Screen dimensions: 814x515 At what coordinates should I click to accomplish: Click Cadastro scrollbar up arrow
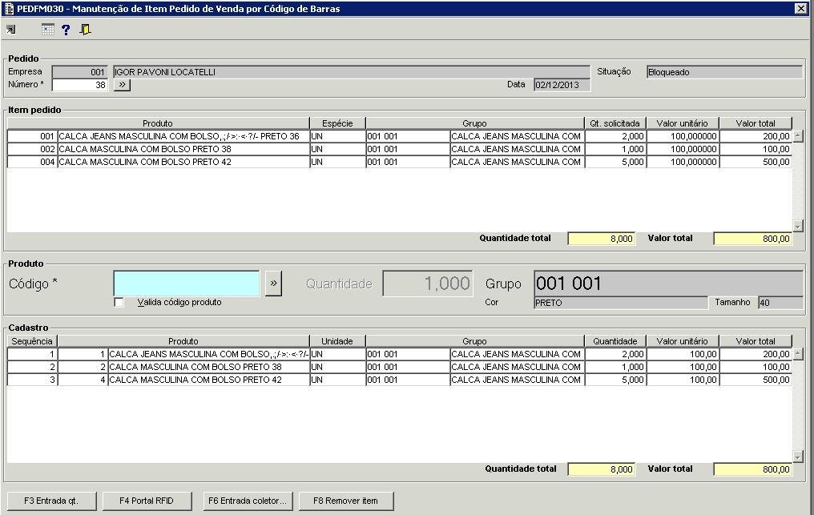click(x=798, y=354)
